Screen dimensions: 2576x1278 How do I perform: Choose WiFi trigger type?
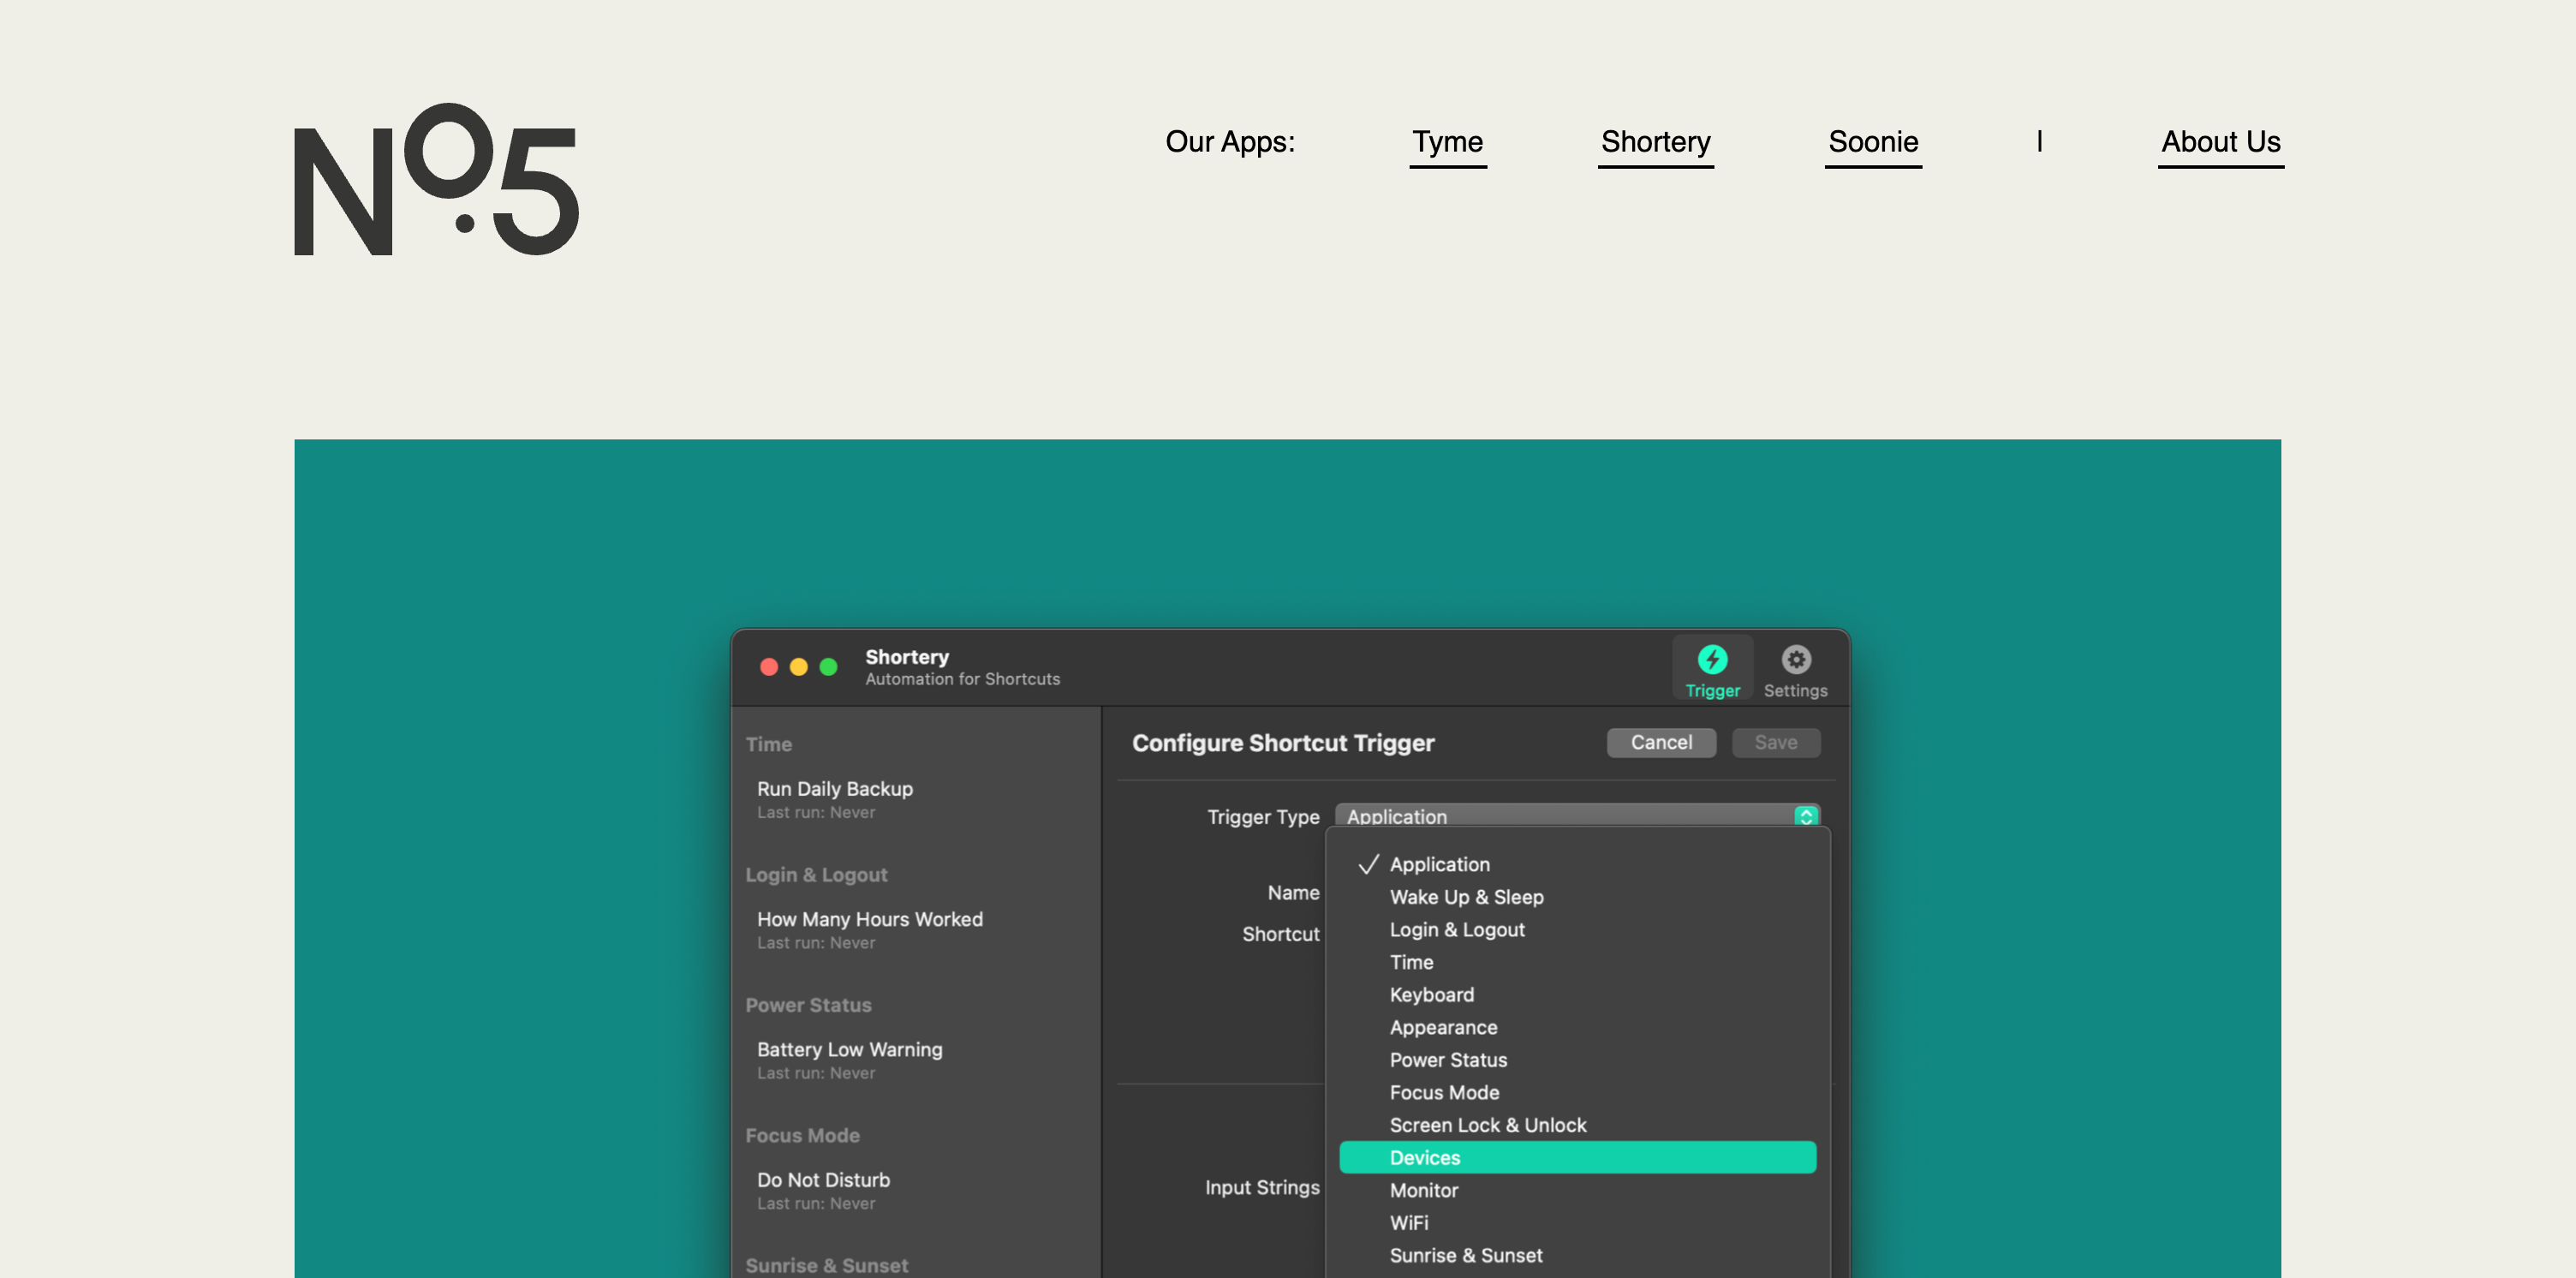[x=1577, y=1222]
